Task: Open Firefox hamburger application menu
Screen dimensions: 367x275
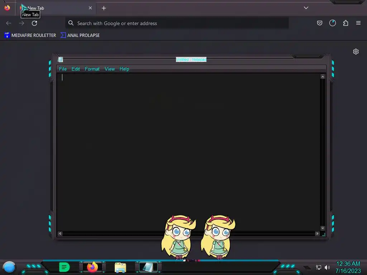Action: (x=358, y=23)
